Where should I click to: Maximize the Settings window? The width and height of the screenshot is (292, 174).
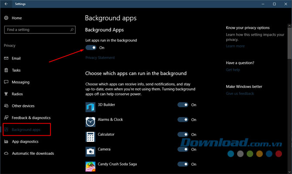point(274,4)
